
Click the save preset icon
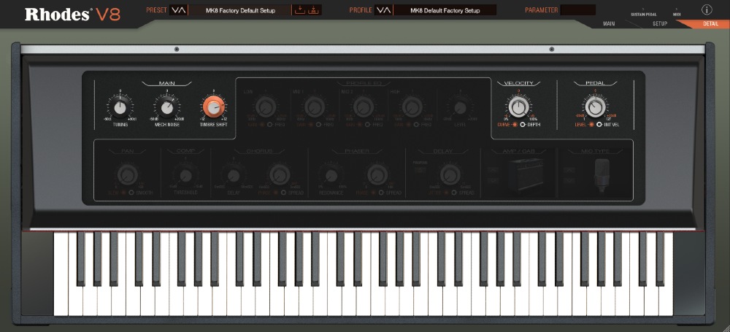(x=300, y=10)
